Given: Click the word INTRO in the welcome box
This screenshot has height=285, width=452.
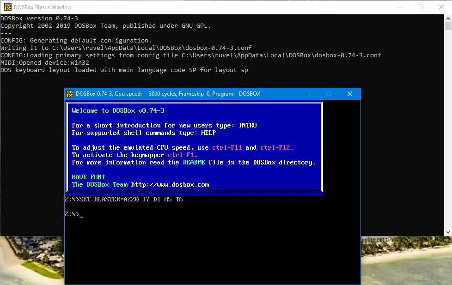Looking at the screenshot, I should pyautogui.click(x=248, y=125).
